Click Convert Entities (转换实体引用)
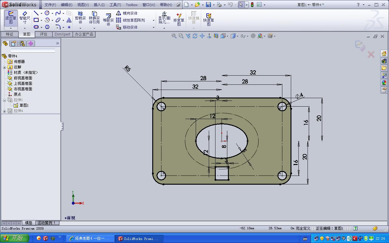This screenshot has height=243, width=389. click(x=94, y=18)
